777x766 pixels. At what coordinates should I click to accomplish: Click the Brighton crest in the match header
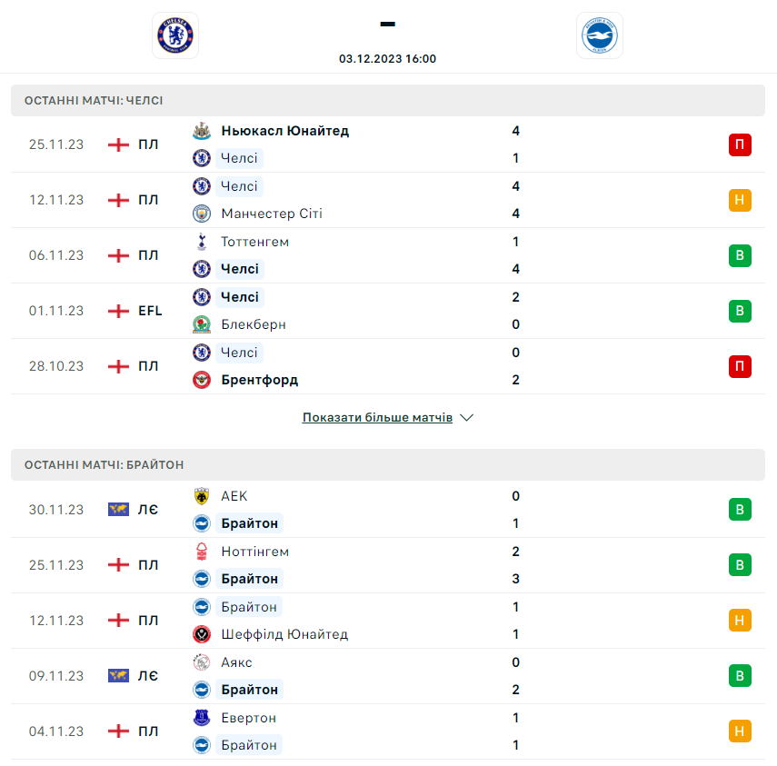pos(600,35)
